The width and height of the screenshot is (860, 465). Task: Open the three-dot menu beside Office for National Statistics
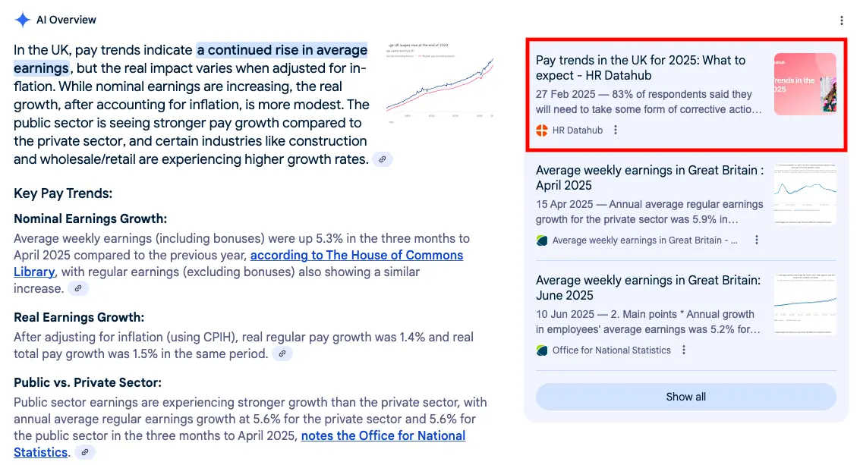[684, 350]
